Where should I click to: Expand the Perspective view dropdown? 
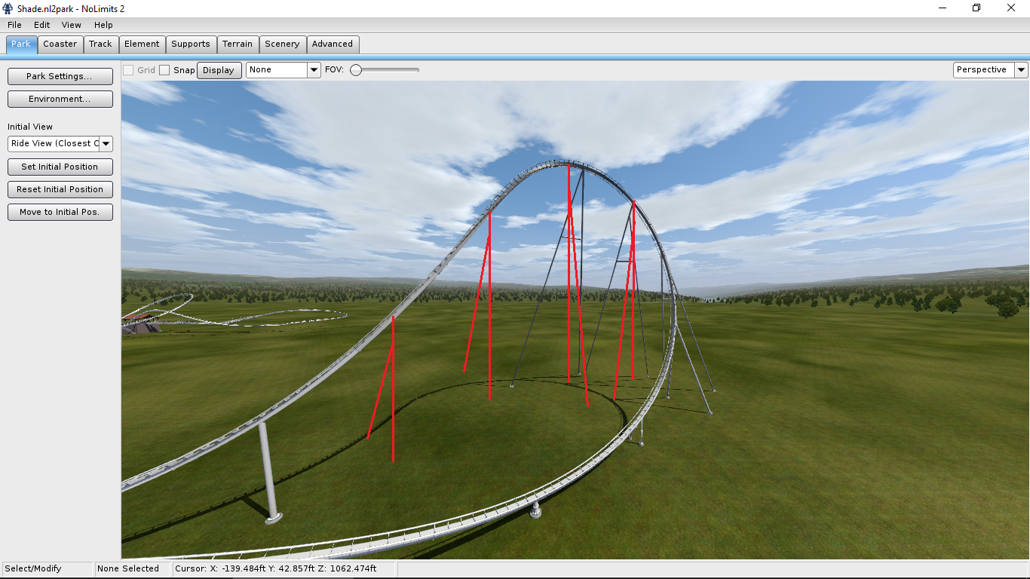pos(1021,70)
